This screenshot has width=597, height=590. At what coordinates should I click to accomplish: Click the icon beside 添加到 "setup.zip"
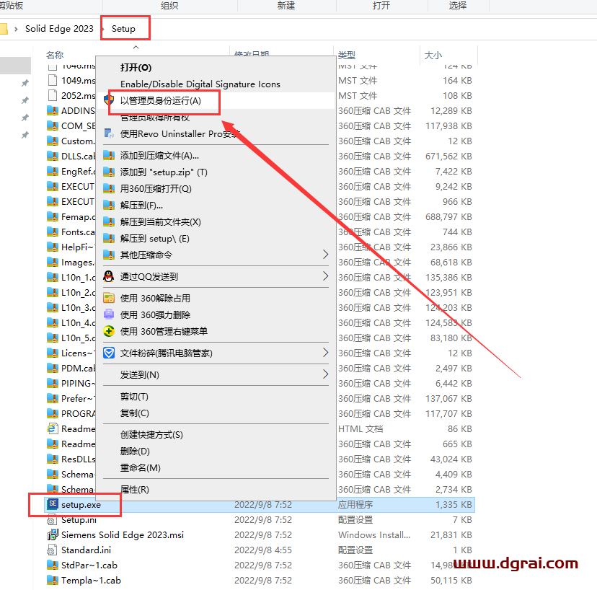tap(109, 172)
